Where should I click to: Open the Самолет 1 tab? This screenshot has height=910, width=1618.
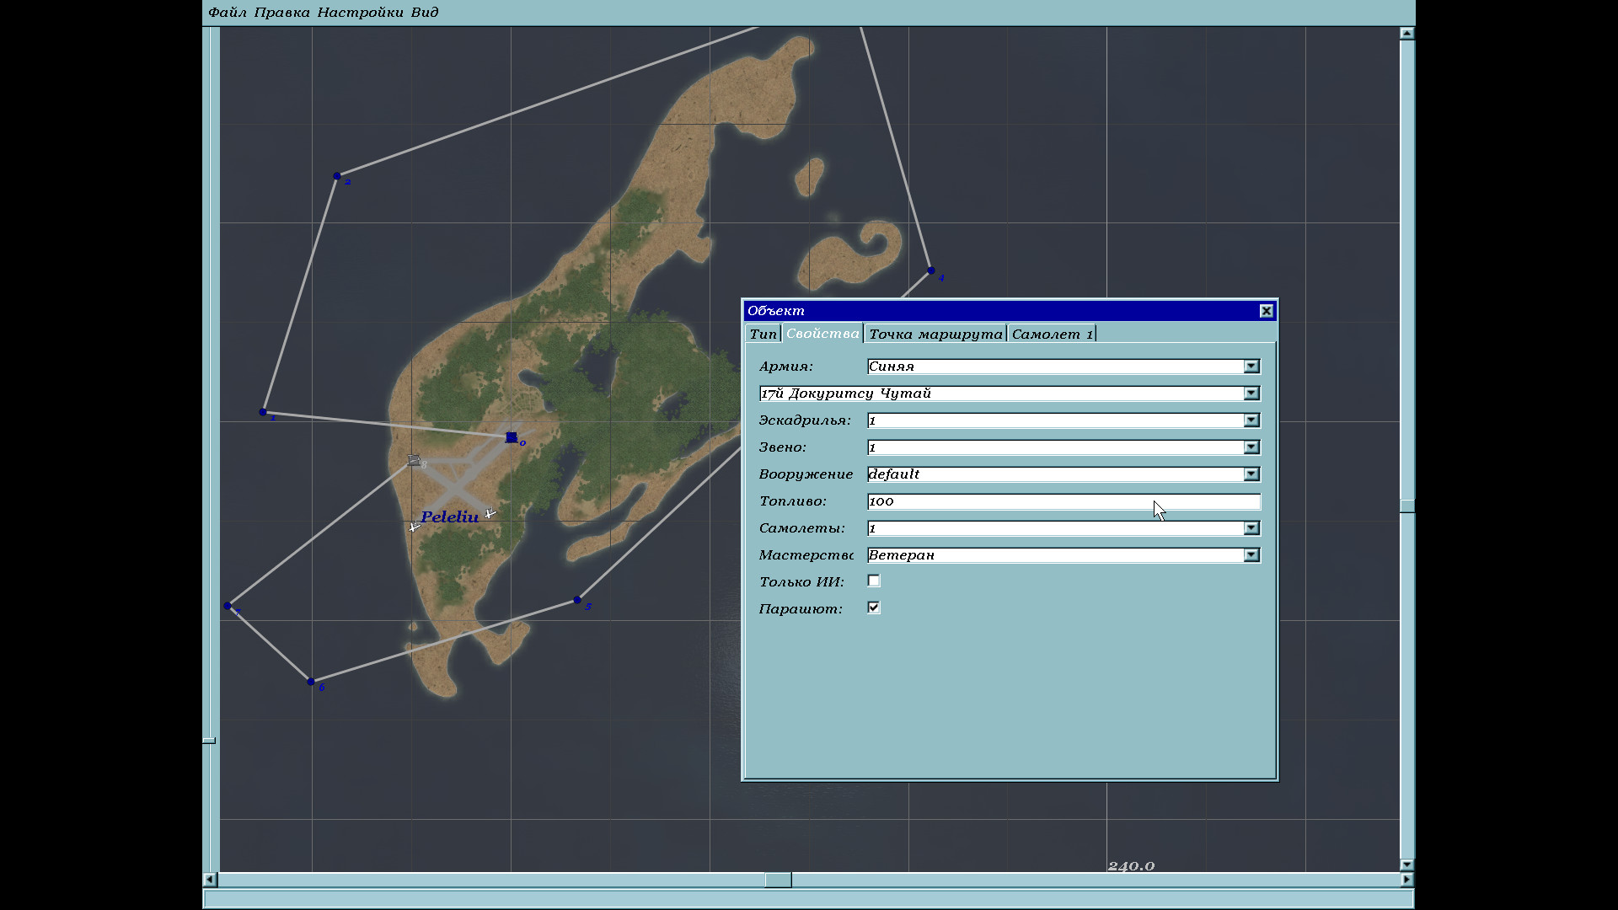click(1052, 335)
